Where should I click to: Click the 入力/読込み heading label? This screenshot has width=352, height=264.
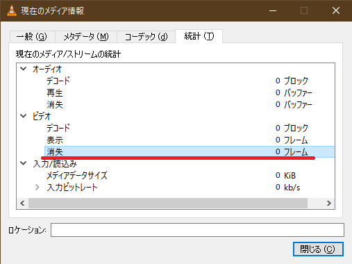tap(55, 163)
